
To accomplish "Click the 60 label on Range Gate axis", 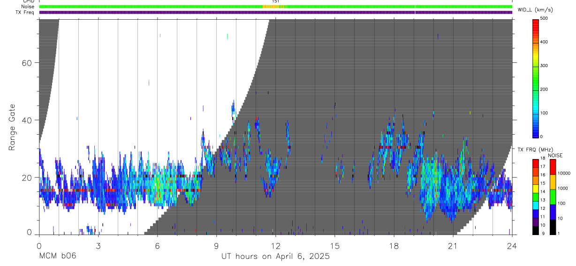I will (26, 62).
